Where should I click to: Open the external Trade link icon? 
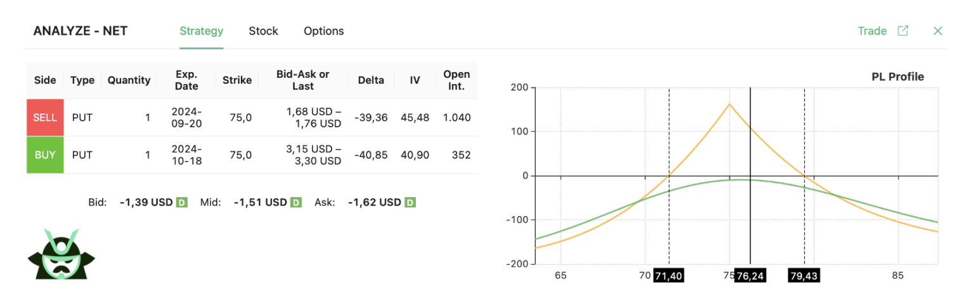coord(903,30)
